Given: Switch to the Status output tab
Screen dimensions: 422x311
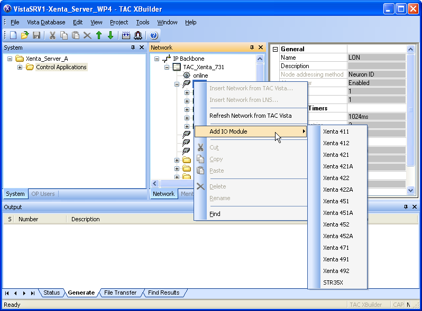Looking at the screenshot, I should [x=52, y=293].
